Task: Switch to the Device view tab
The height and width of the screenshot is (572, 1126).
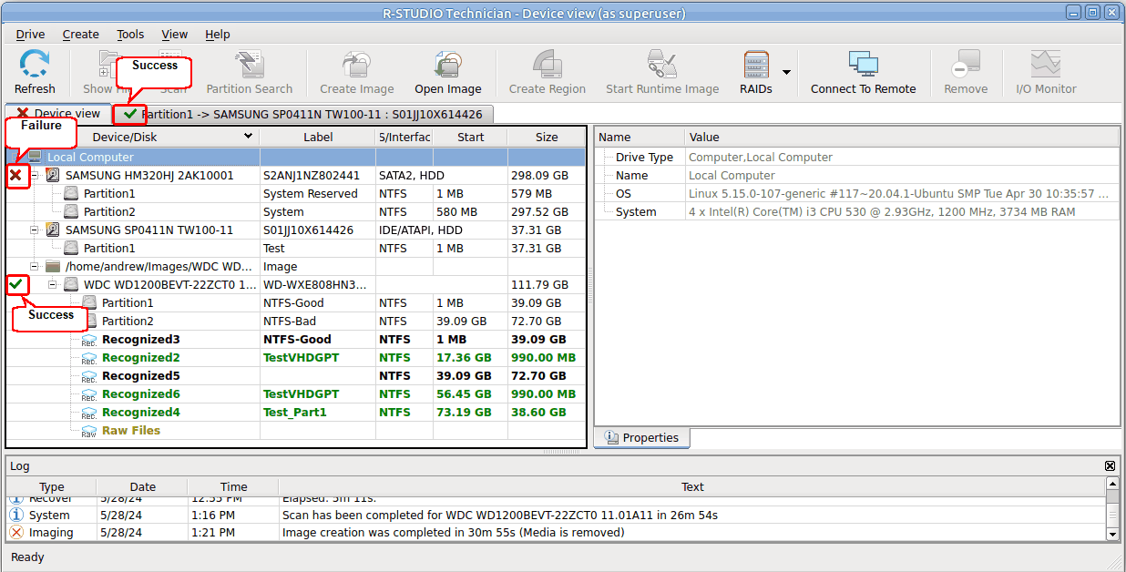Action: point(58,114)
